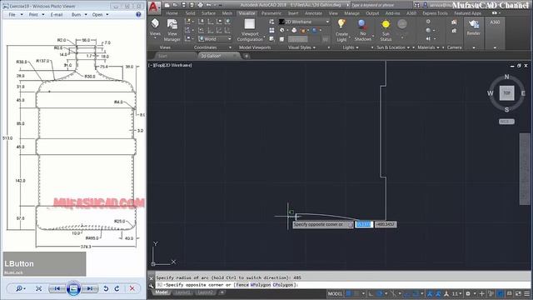533x300 pixels.
Task: Click the W compass direction on ViewCube
Action: coord(491,93)
